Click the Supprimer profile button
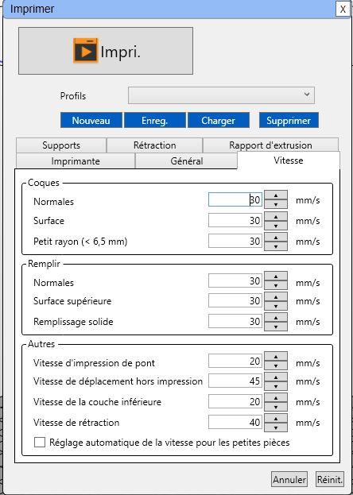Viewport: 353px width, 495px height. 289,120
